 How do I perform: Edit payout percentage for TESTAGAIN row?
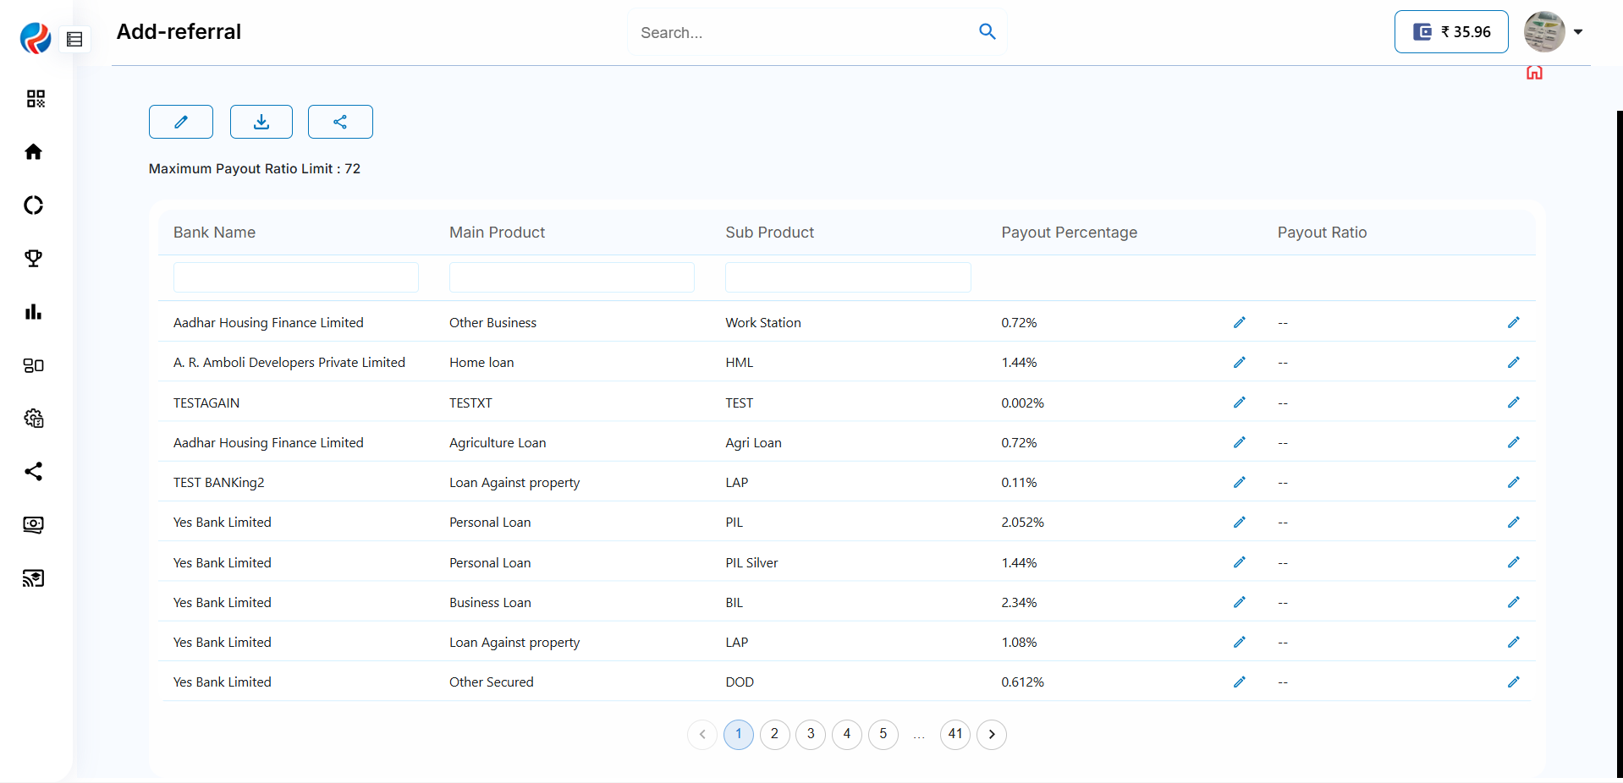coord(1239,402)
